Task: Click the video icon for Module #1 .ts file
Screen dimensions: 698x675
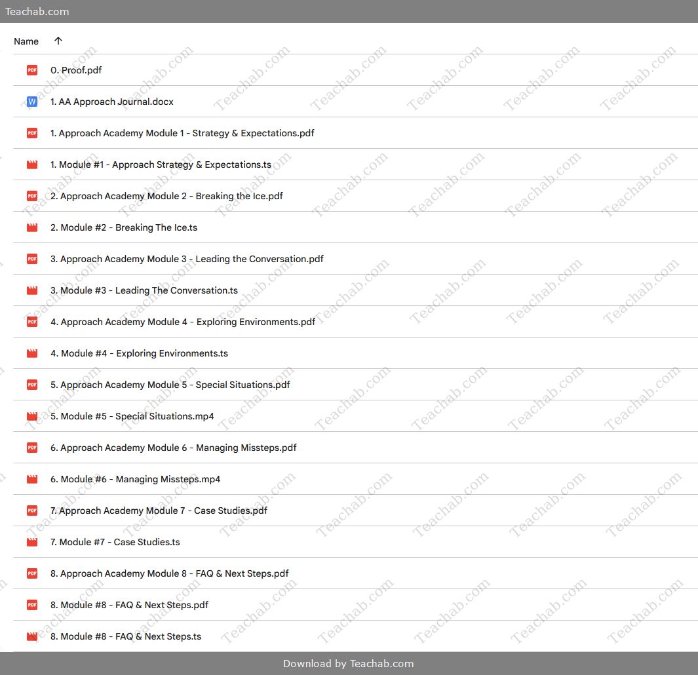Action: tap(32, 164)
